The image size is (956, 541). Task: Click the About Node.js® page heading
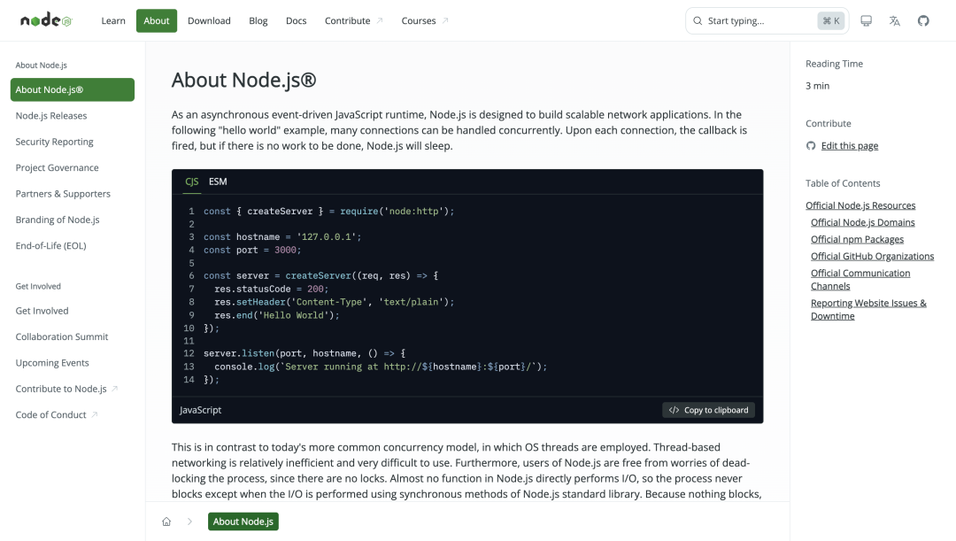coord(244,80)
